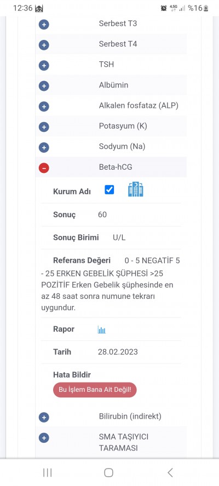219x486 pixels.
Task: Select the Alkalen fosfataz (ALP) label
Action: coord(139,106)
